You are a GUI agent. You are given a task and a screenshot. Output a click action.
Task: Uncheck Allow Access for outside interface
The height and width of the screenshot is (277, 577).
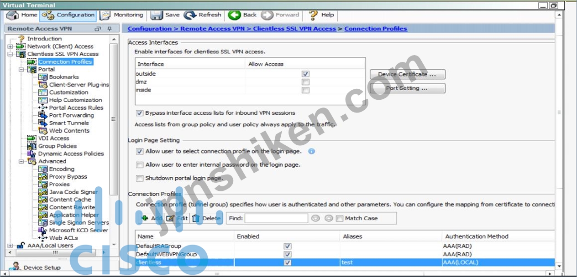[305, 74]
